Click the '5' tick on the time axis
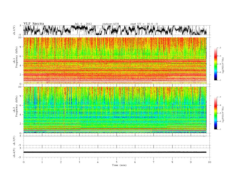 point(117,162)
